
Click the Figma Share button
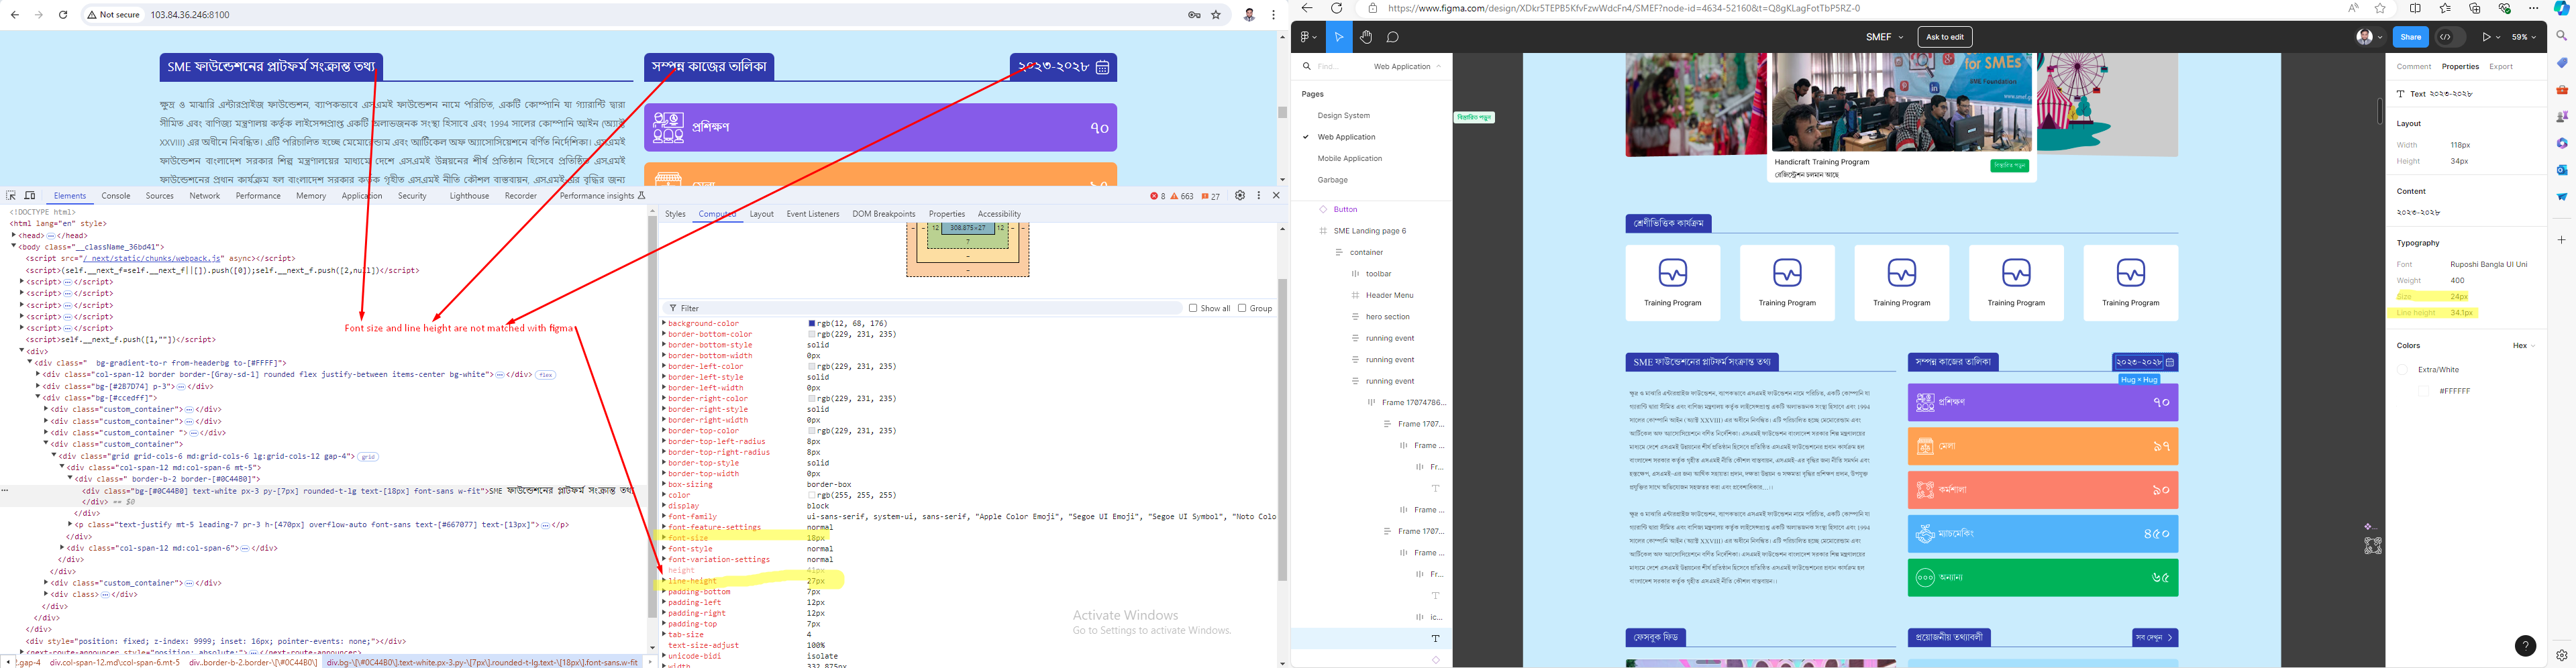coord(2411,37)
